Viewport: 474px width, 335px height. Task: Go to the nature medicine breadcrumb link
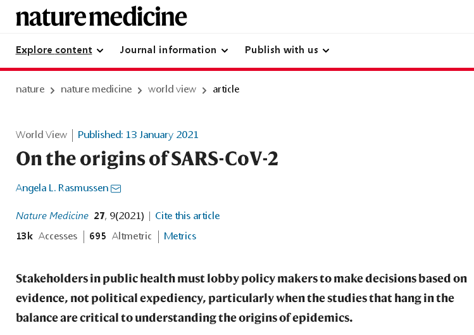(x=96, y=89)
